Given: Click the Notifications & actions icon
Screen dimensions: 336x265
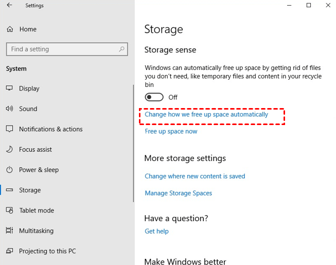Looking at the screenshot, I should pos(9,129).
